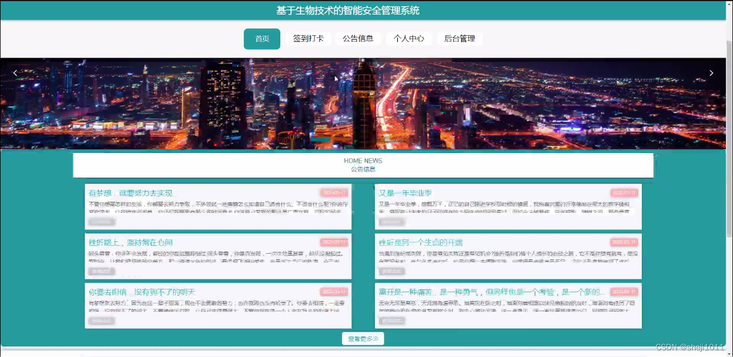Click the 查看更多 button at the bottom
This screenshot has width=733, height=357.
363,338
